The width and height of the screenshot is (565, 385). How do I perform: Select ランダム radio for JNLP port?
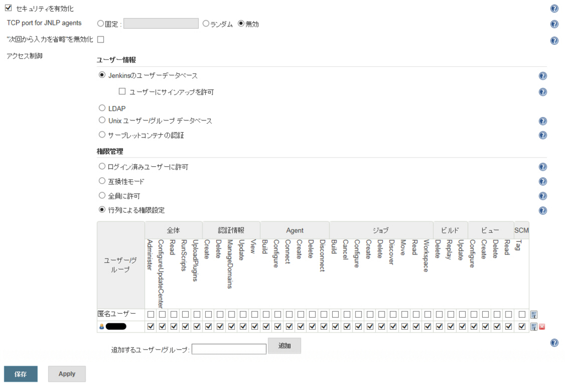tap(206, 23)
